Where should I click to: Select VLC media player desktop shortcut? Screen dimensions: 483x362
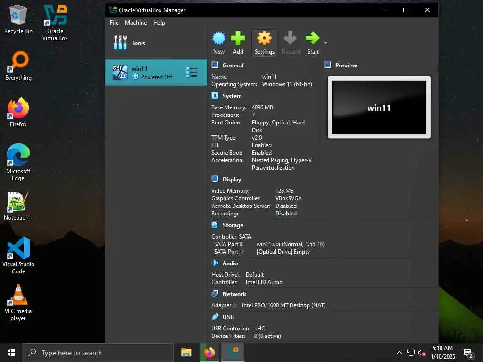(18, 303)
